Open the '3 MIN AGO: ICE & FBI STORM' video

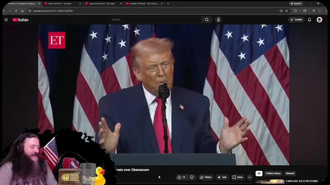(302, 181)
